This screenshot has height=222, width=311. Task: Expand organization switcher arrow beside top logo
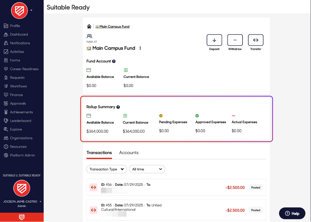pos(31,10)
